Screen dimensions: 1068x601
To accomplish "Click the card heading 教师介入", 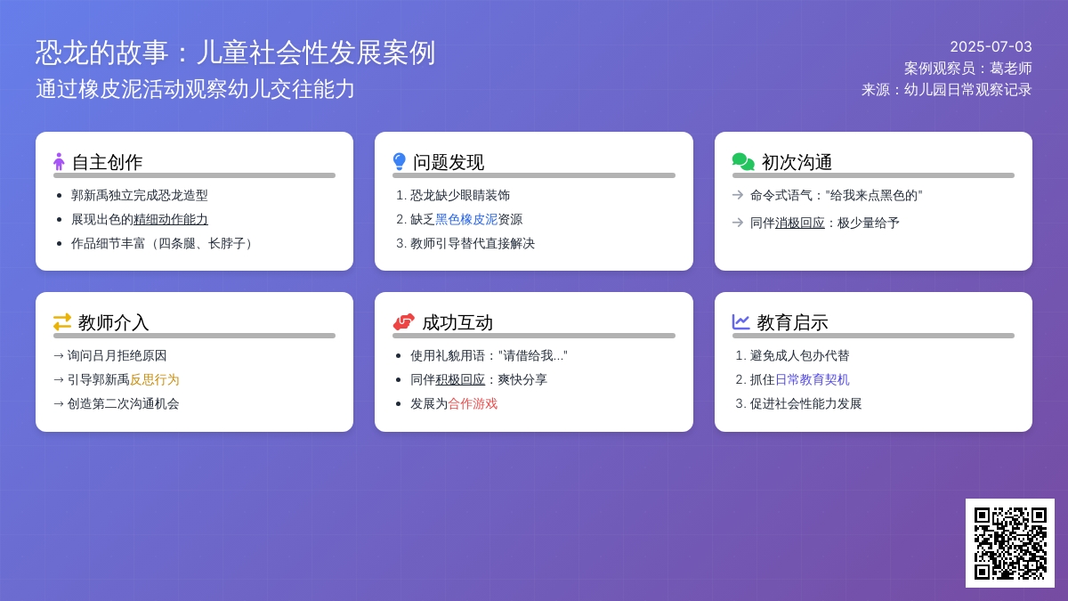I will point(114,322).
